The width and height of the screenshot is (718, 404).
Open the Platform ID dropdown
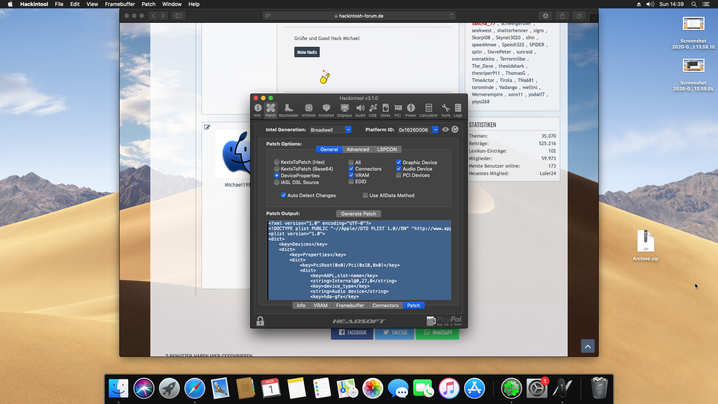click(435, 130)
